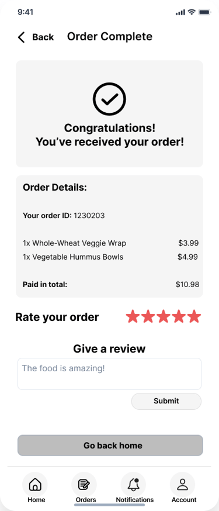
Task: Give the order five stars
Action: 194,317
